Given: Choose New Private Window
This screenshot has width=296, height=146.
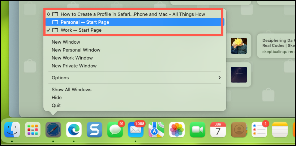Looking at the screenshot, I should click(x=135, y=66).
